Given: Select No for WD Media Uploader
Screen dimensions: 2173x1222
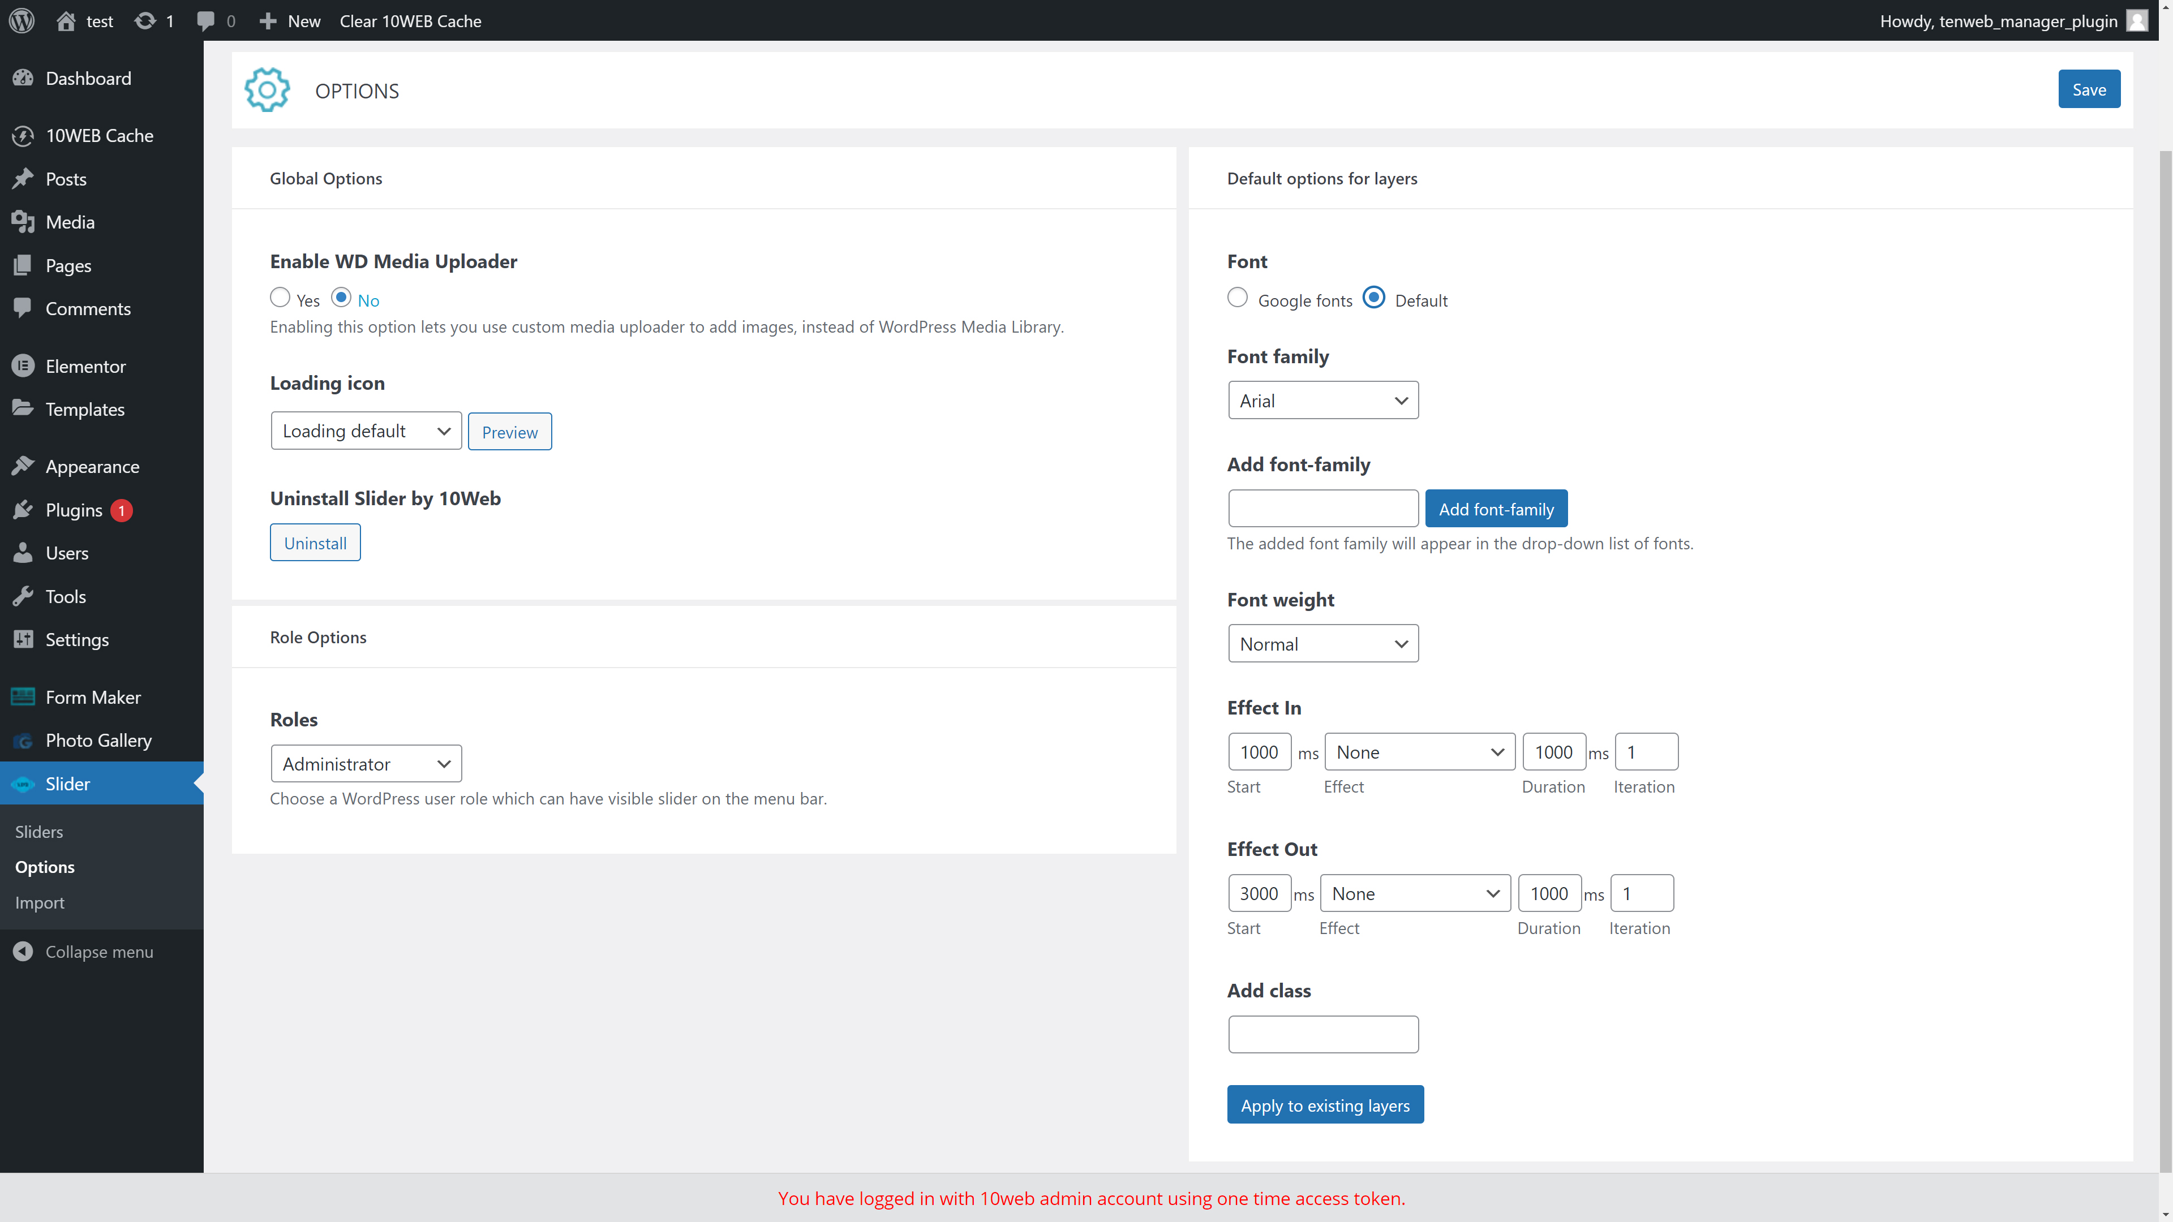Looking at the screenshot, I should (341, 297).
